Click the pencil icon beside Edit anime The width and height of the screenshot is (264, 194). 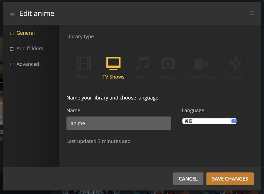tap(13, 14)
